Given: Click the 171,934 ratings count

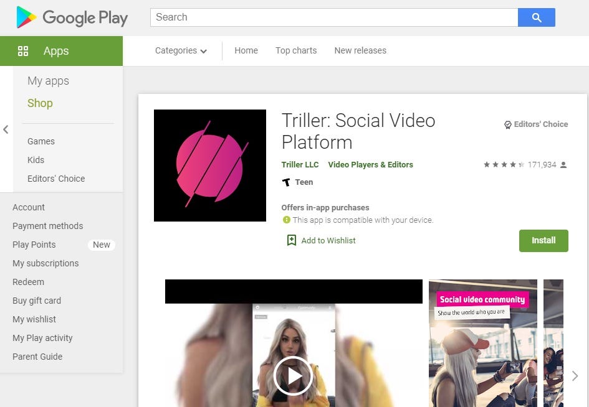Looking at the screenshot, I should pyautogui.click(x=542, y=165).
